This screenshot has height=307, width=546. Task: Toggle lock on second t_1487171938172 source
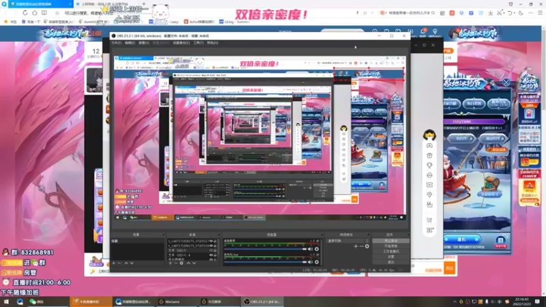click(x=215, y=246)
